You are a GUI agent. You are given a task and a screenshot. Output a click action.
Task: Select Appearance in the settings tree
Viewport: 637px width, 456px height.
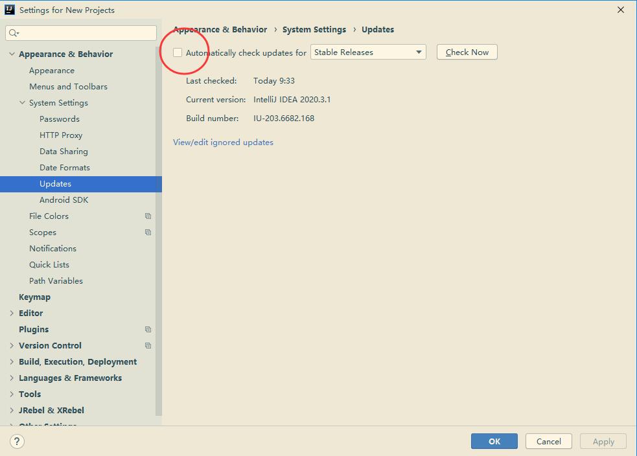click(x=52, y=70)
